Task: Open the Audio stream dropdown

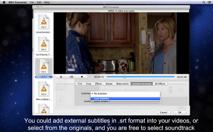Action: click(127, 101)
